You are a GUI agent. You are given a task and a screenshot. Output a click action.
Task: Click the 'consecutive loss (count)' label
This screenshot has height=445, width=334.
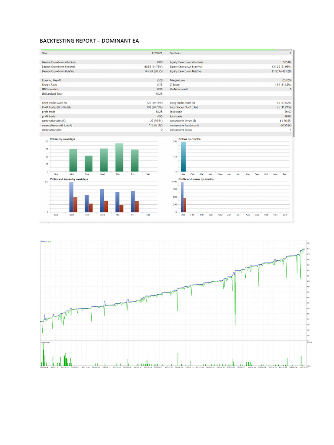pos(184,125)
